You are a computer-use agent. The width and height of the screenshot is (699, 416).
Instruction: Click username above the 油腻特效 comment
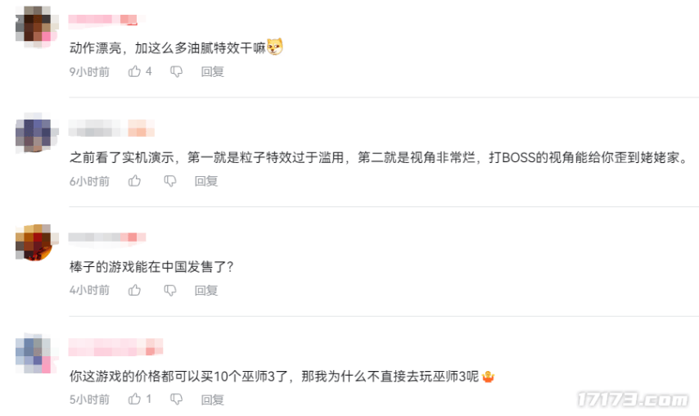(102, 20)
